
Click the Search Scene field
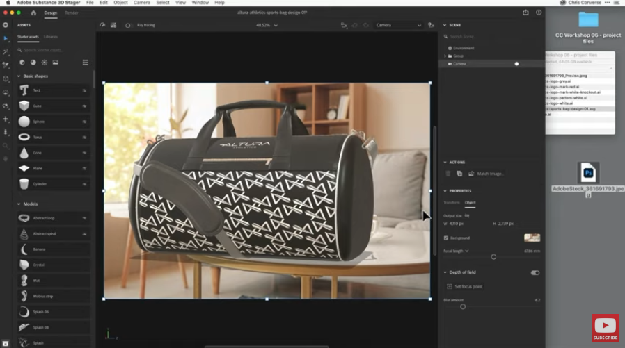coord(491,37)
